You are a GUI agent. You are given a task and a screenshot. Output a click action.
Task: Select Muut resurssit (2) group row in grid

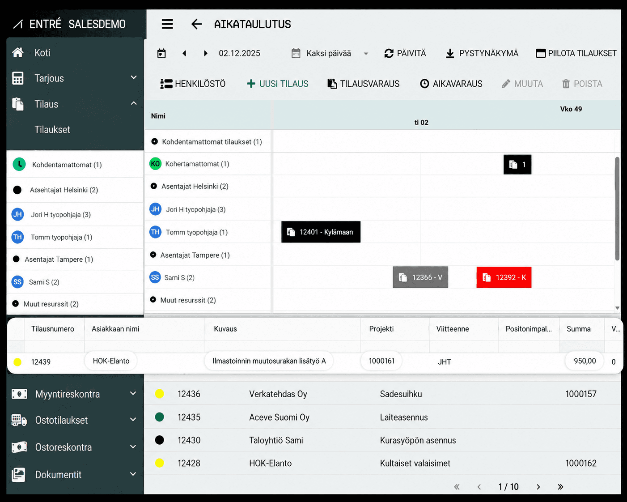pyautogui.click(x=208, y=300)
